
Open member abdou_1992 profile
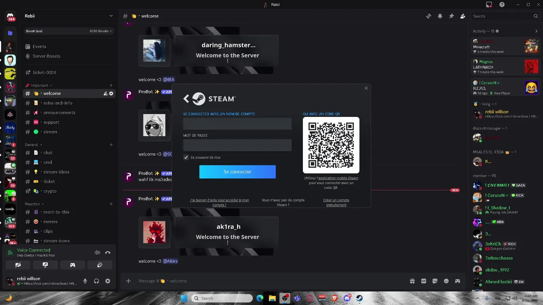pyautogui.click(x=506, y=270)
